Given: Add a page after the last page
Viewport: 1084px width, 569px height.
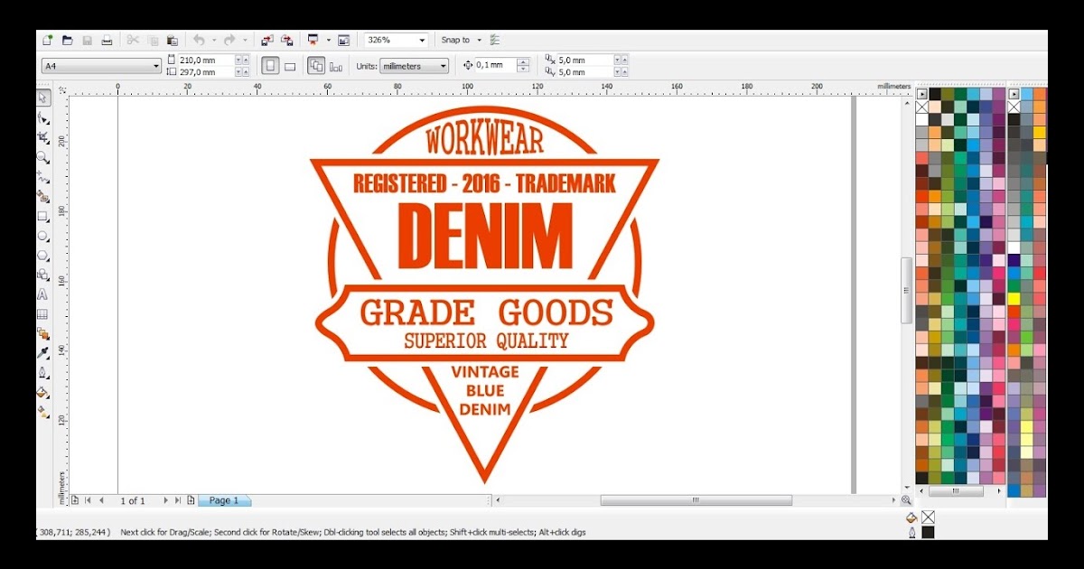Looking at the screenshot, I should pos(191,500).
